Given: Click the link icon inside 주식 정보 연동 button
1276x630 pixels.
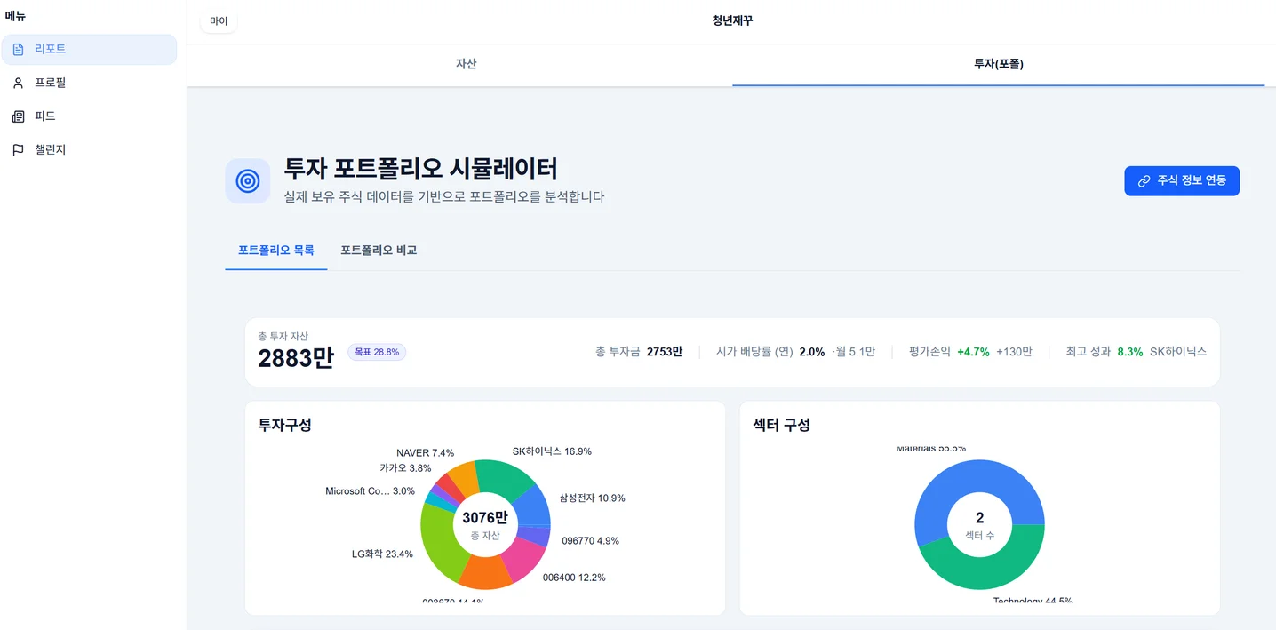Looking at the screenshot, I should pos(1144,180).
